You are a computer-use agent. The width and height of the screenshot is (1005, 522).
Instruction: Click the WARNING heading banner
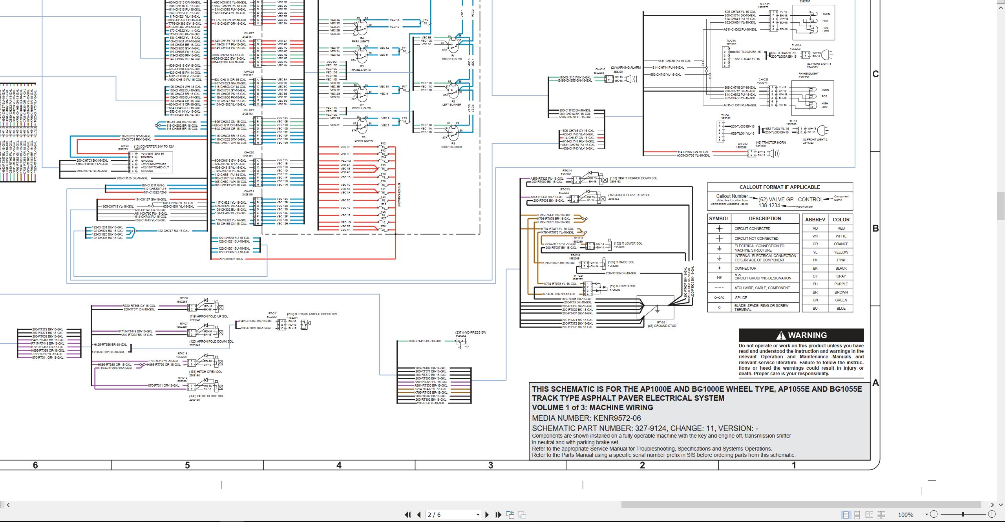click(801, 335)
